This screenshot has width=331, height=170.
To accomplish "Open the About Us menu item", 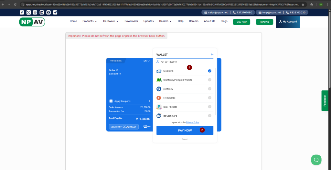I will click(209, 21).
